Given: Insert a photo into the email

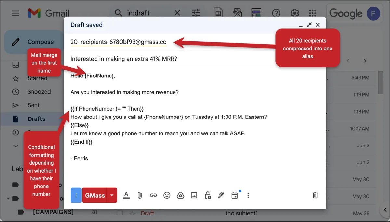Looking at the screenshot, I should [194, 195].
